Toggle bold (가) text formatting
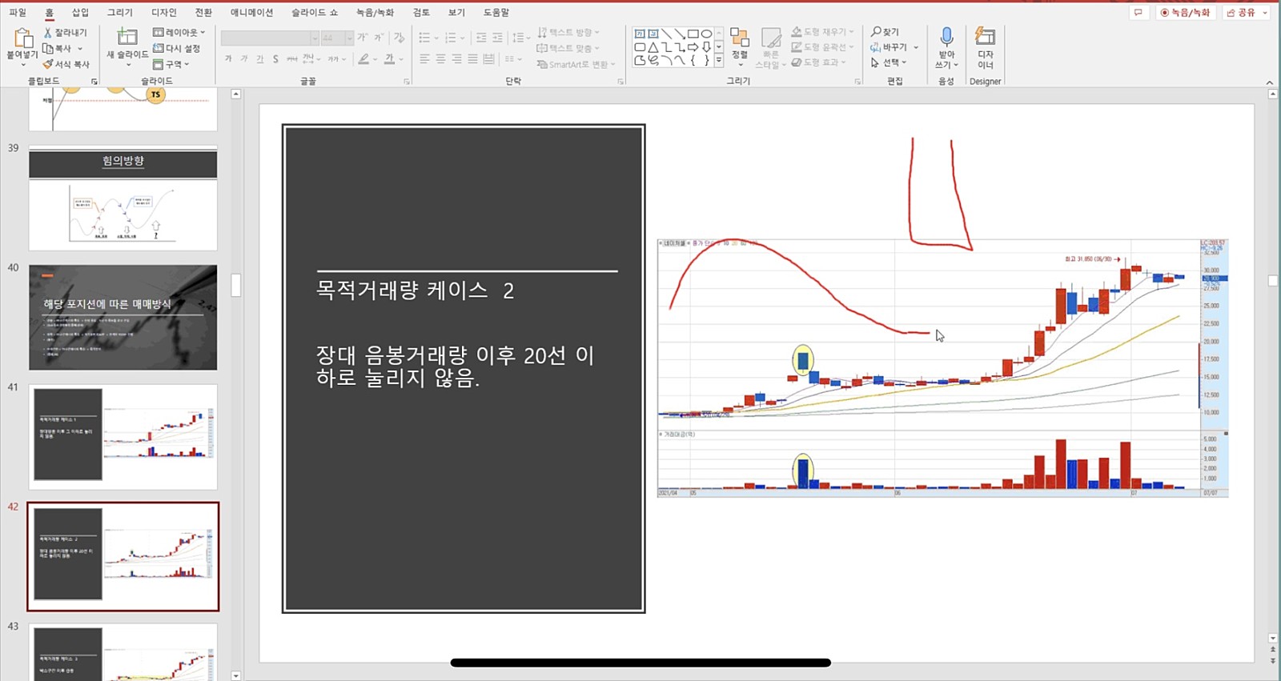Screen dimensions: 1281x681 [228, 59]
